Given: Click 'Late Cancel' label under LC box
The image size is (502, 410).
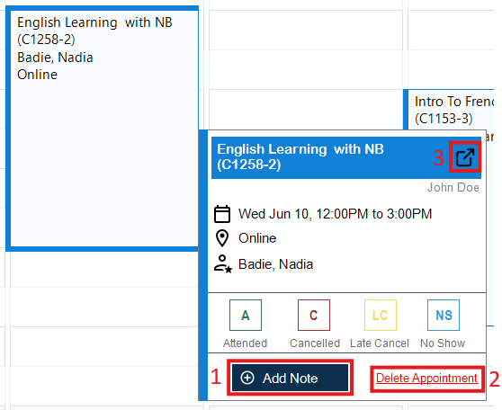Looking at the screenshot, I should 380,343.
